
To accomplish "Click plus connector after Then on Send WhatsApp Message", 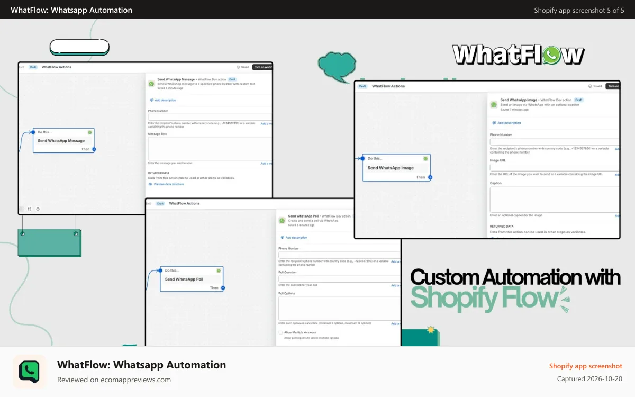I will point(94,149).
